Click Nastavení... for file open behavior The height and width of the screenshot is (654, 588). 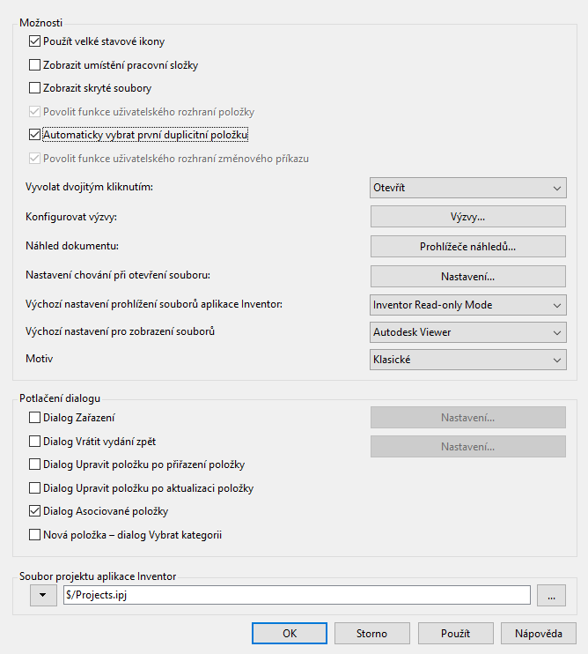click(x=468, y=277)
